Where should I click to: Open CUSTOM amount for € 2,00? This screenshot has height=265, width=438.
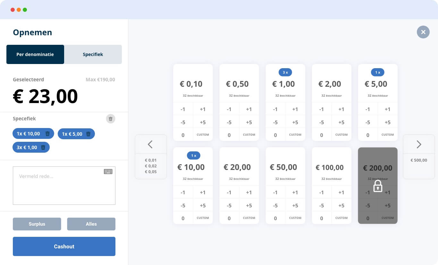coord(341,135)
